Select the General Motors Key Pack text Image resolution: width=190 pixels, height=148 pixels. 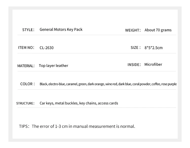[x=61, y=29]
